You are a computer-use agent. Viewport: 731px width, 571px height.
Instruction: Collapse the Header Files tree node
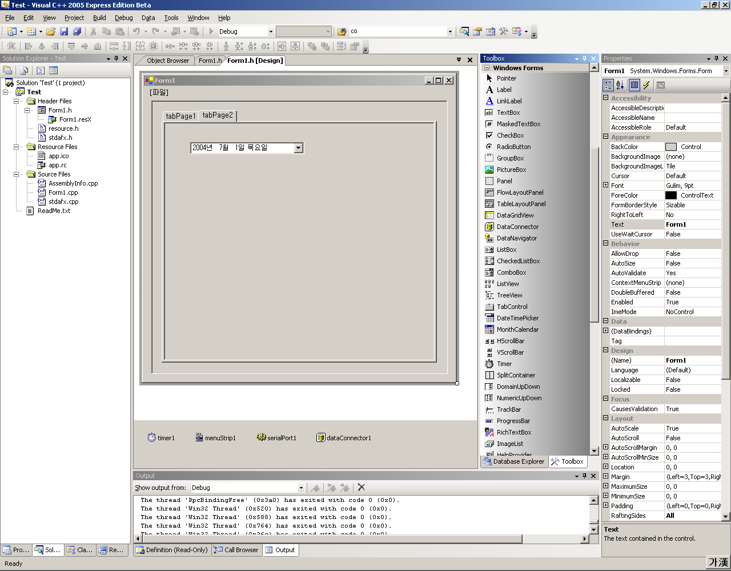[17, 101]
